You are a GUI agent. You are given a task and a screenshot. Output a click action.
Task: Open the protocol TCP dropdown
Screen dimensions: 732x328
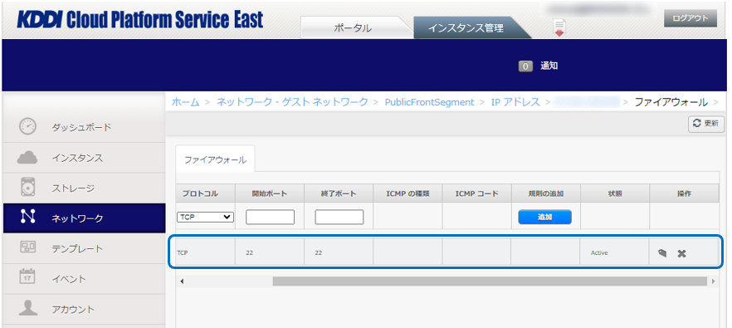click(x=206, y=217)
